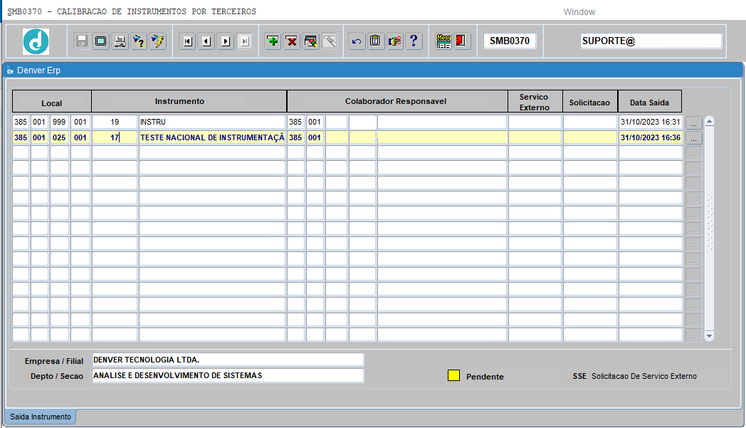
Task: Select the Saida Instrumento tab
Action: [41, 417]
